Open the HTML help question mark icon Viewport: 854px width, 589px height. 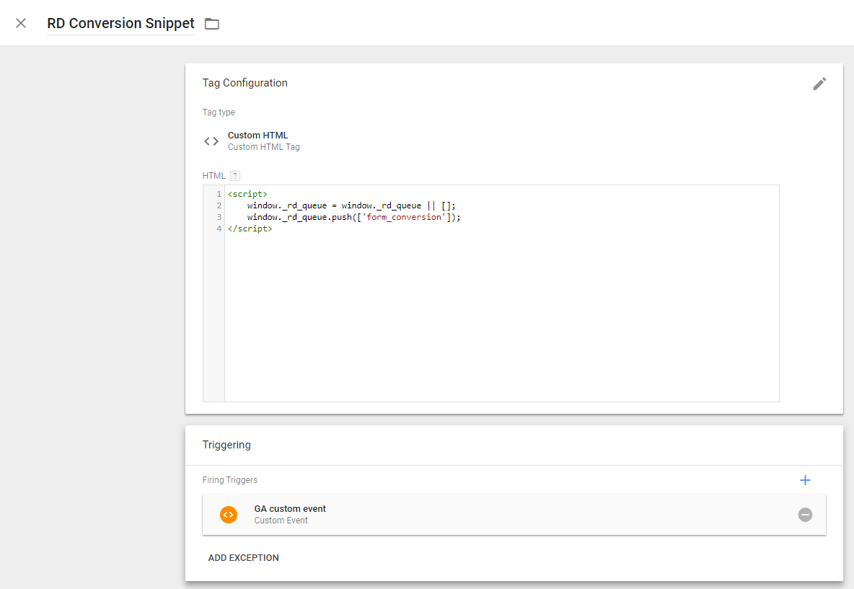tap(235, 176)
